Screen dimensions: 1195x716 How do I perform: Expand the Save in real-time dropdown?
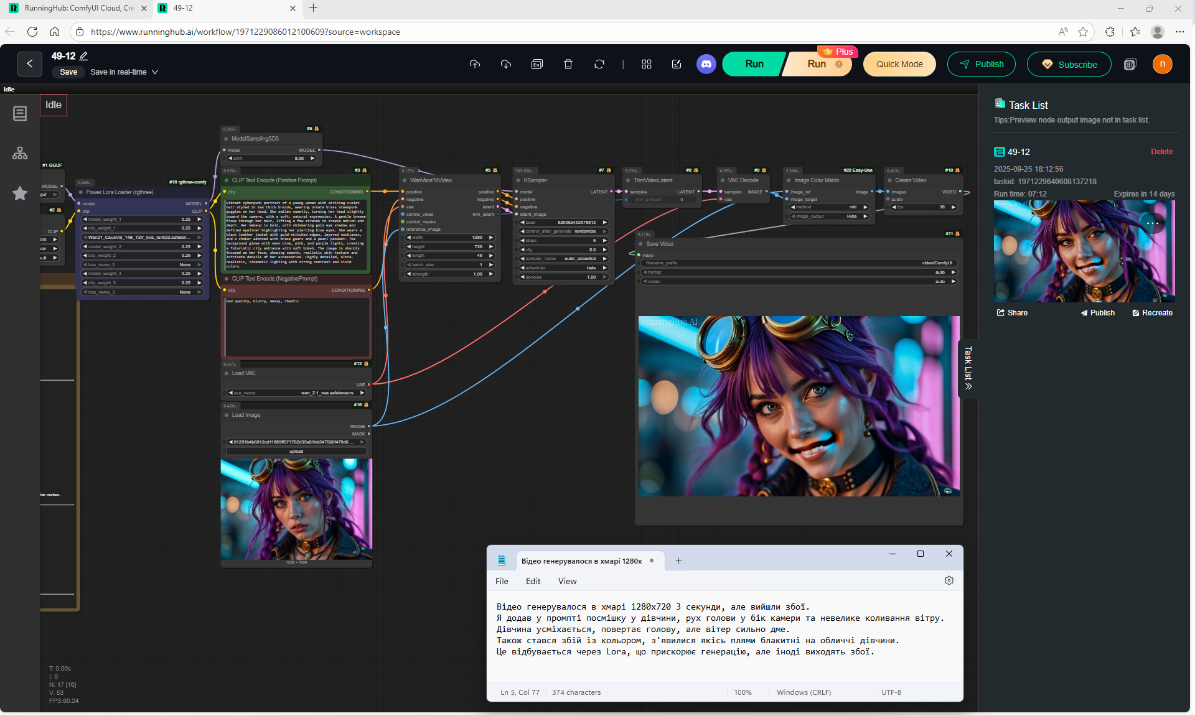[x=155, y=72]
